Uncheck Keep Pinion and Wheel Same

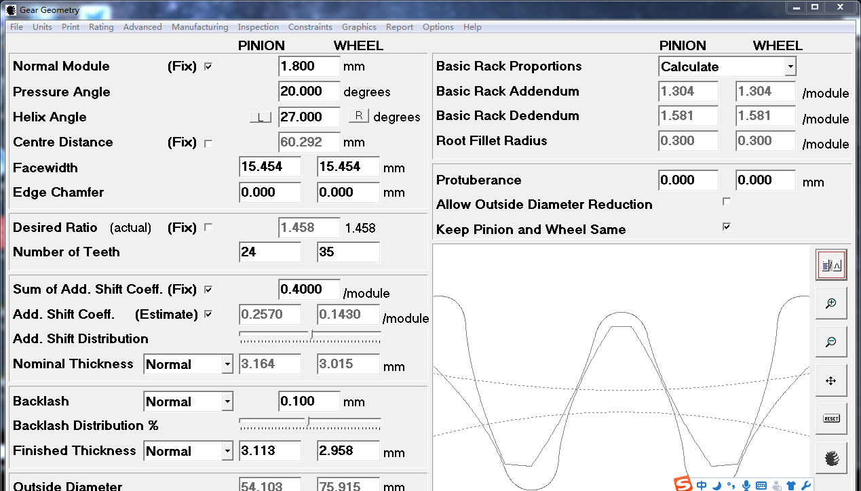pos(727,227)
